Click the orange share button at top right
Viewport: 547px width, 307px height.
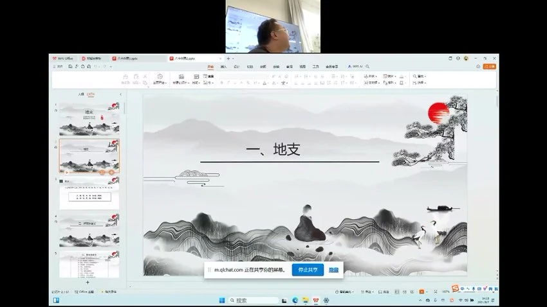click(x=490, y=67)
